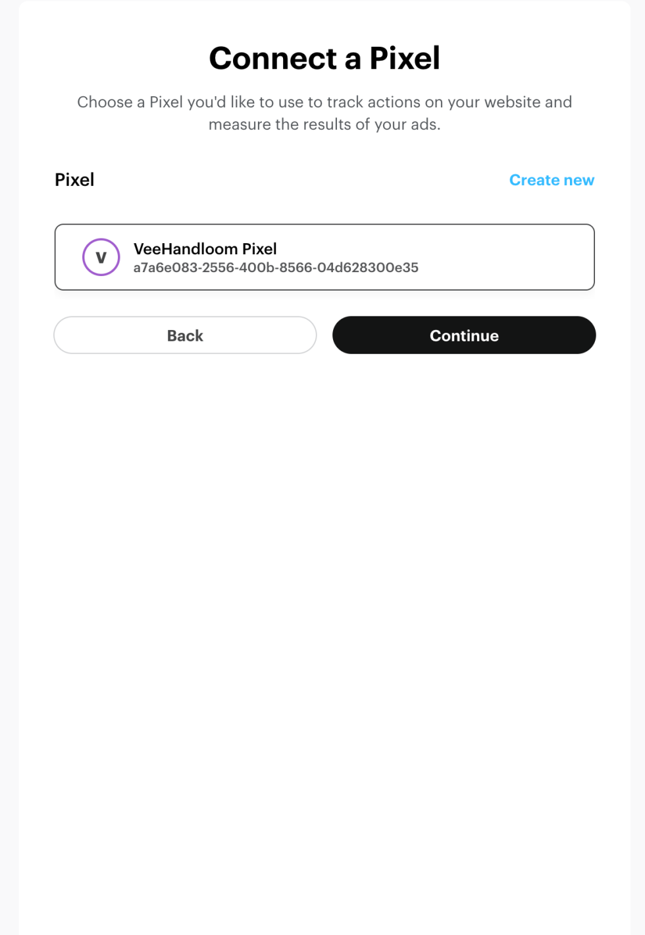Click the description starting 'Choose a Pixel'

tap(324, 102)
